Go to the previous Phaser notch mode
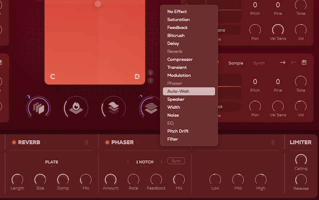 tap(129, 162)
